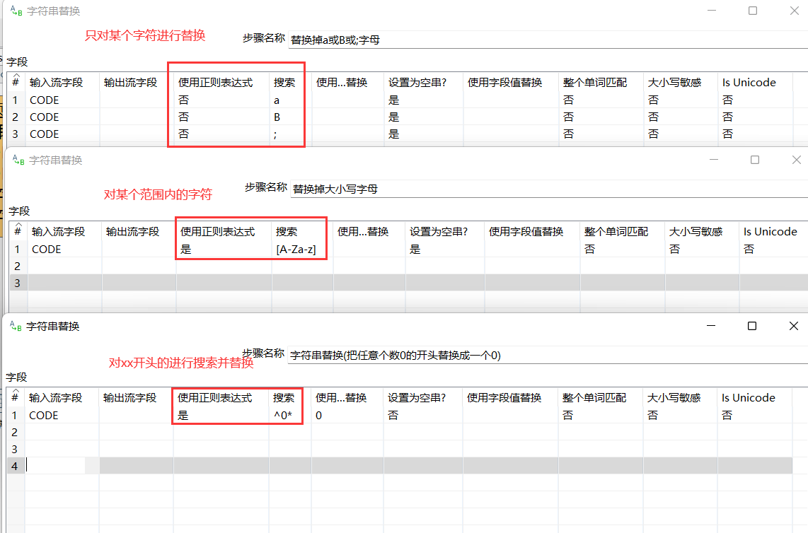This screenshot has height=533, width=808.
Task: Click the string replace icon in the middle window's title bar
Action: coord(18,160)
